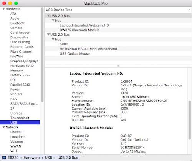Select Laptop_Integrated_Webcam_HD in device tree
This screenshot has width=192, height=161.
pos(84,25)
